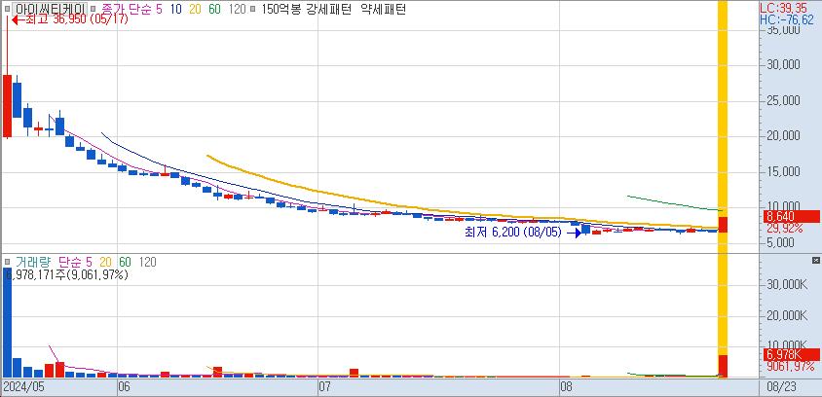Toggle the square marker before 150억봉
Image resolution: width=822 pixels, height=397 pixels.
coord(252,9)
